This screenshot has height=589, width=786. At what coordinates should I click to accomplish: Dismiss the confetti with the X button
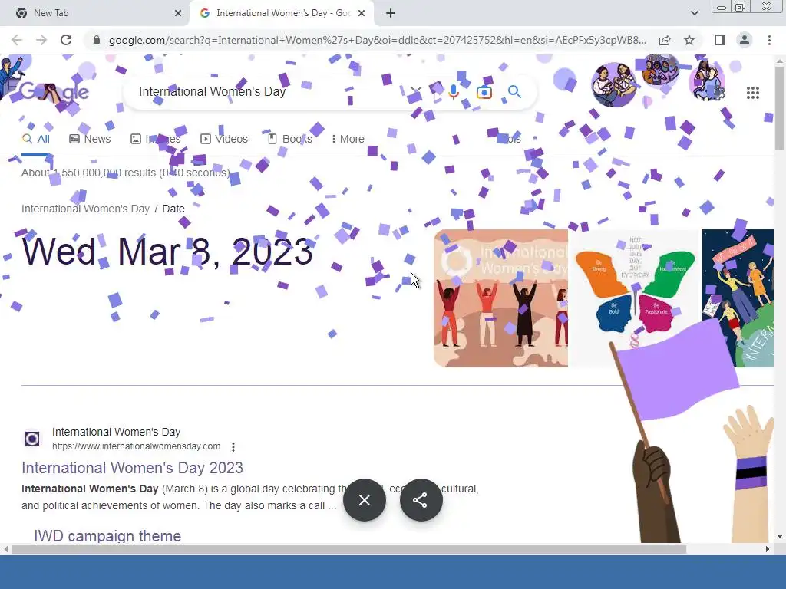[365, 500]
